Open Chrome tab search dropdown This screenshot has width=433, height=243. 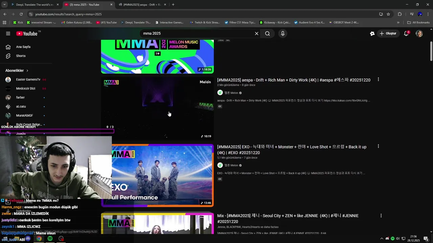[4, 5]
